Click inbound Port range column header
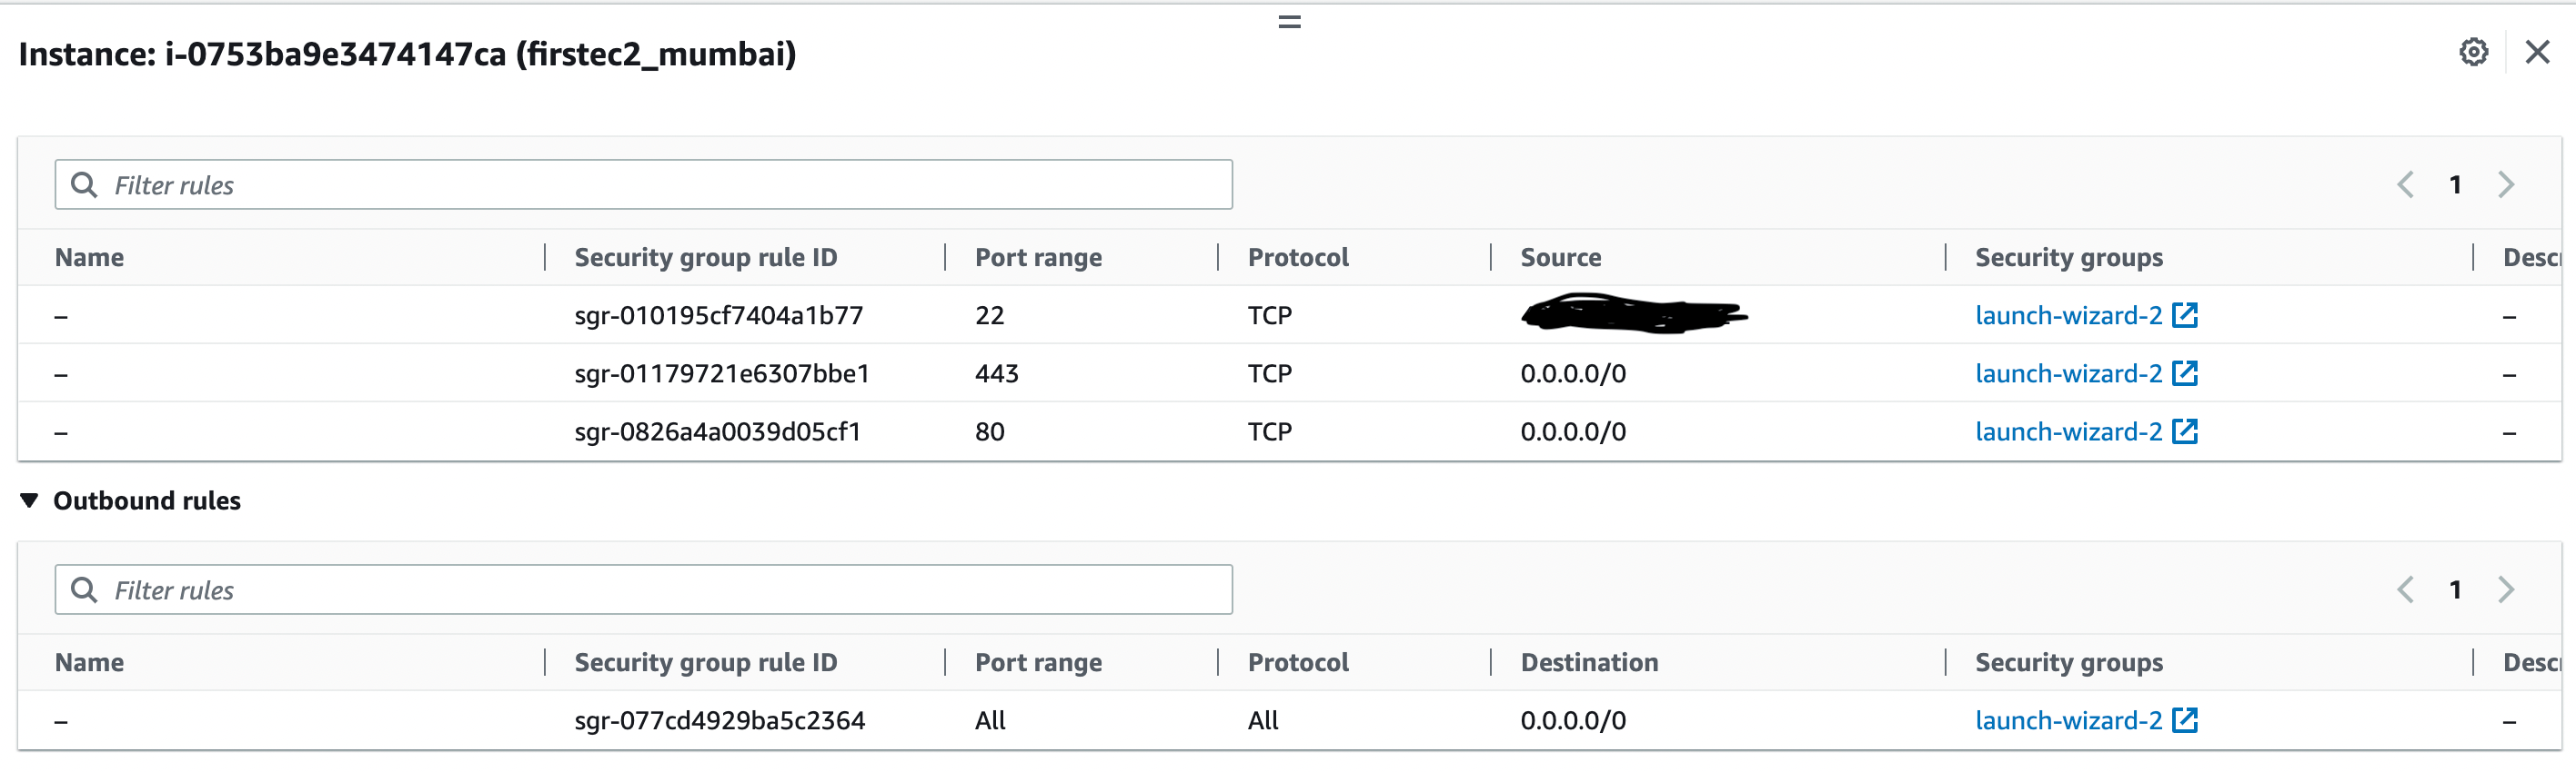The width and height of the screenshot is (2576, 772). point(1038,258)
